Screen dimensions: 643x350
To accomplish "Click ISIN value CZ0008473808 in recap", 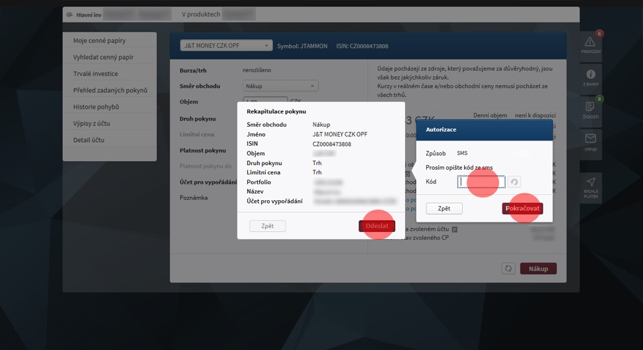I will [331, 144].
